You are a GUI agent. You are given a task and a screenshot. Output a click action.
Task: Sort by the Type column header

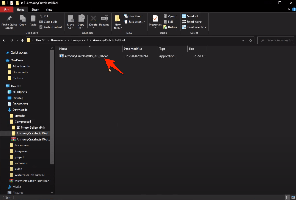(x=173, y=49)
